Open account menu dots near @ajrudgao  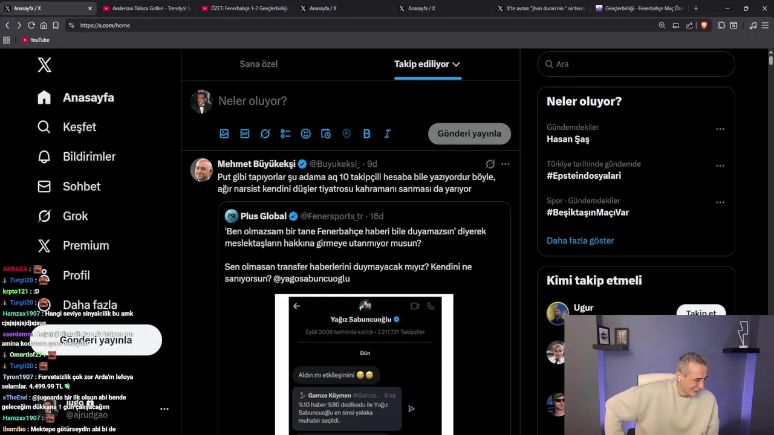164,409
